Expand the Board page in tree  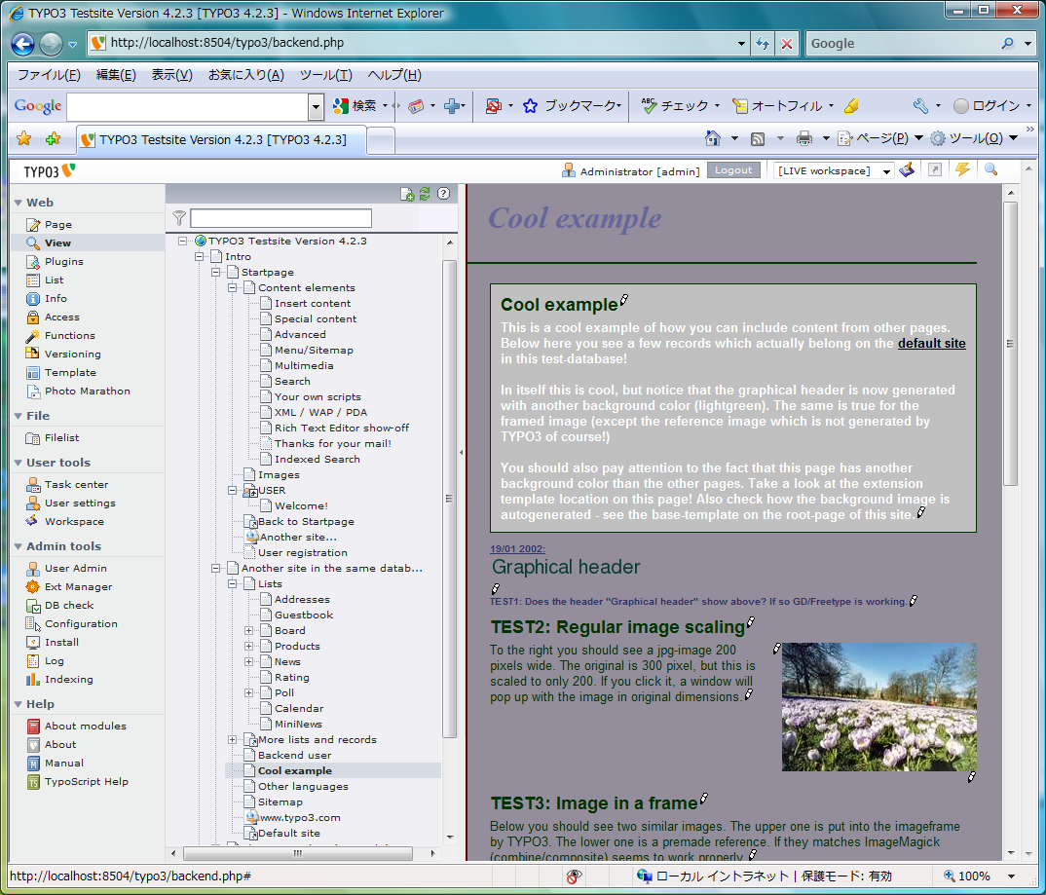(x=248, y=631)
